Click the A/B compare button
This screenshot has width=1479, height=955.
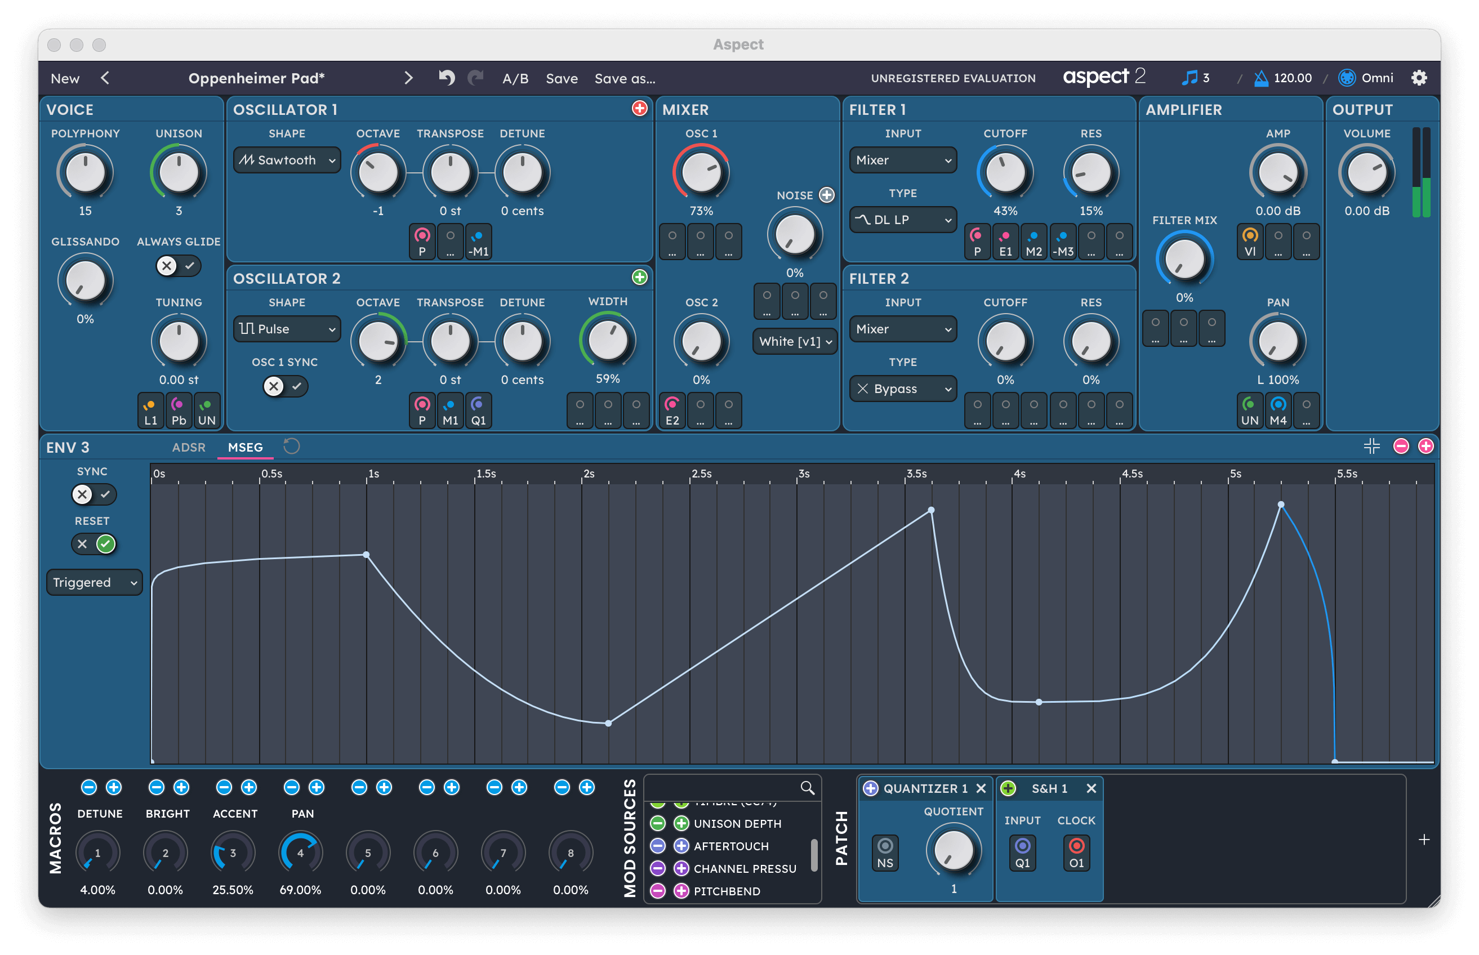(x=515, y=78)
